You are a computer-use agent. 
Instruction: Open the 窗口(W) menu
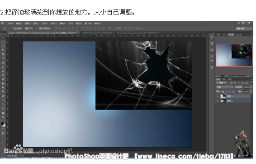click(88, 24)
